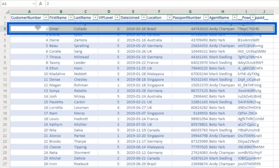279x168 pixels.
Task: Select column E header
Action: (x=133, y=12)
